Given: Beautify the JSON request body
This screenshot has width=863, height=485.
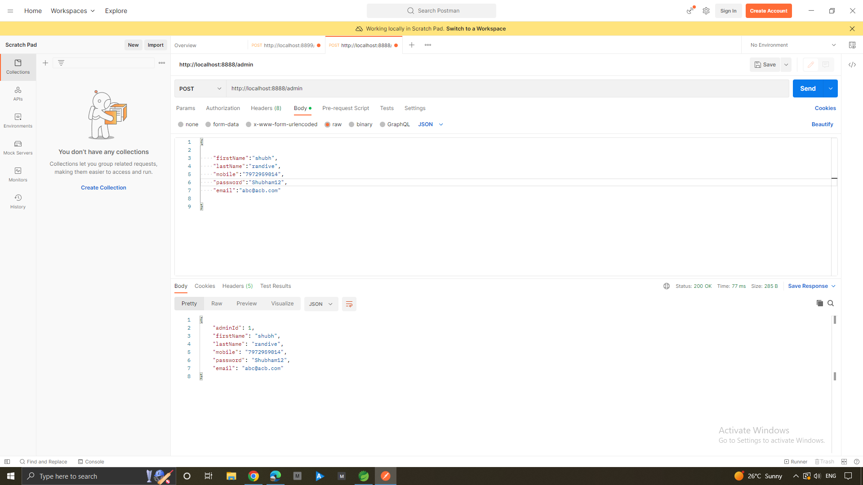Looking at the screenshot, I should (822, 124).
